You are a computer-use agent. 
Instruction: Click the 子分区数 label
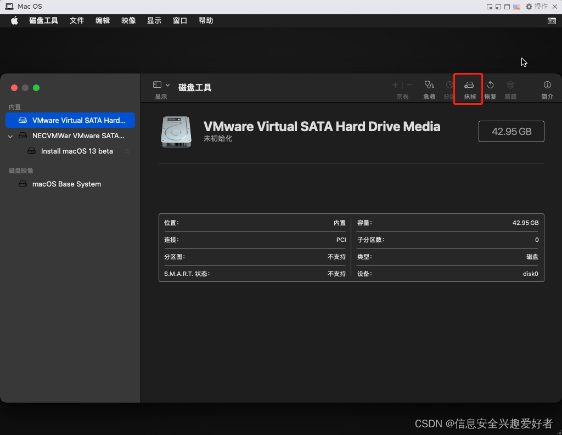point(370,240)
